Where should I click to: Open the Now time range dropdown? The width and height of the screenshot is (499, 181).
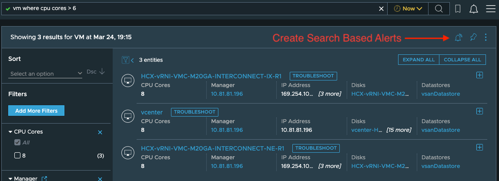[x=408, y=9]
